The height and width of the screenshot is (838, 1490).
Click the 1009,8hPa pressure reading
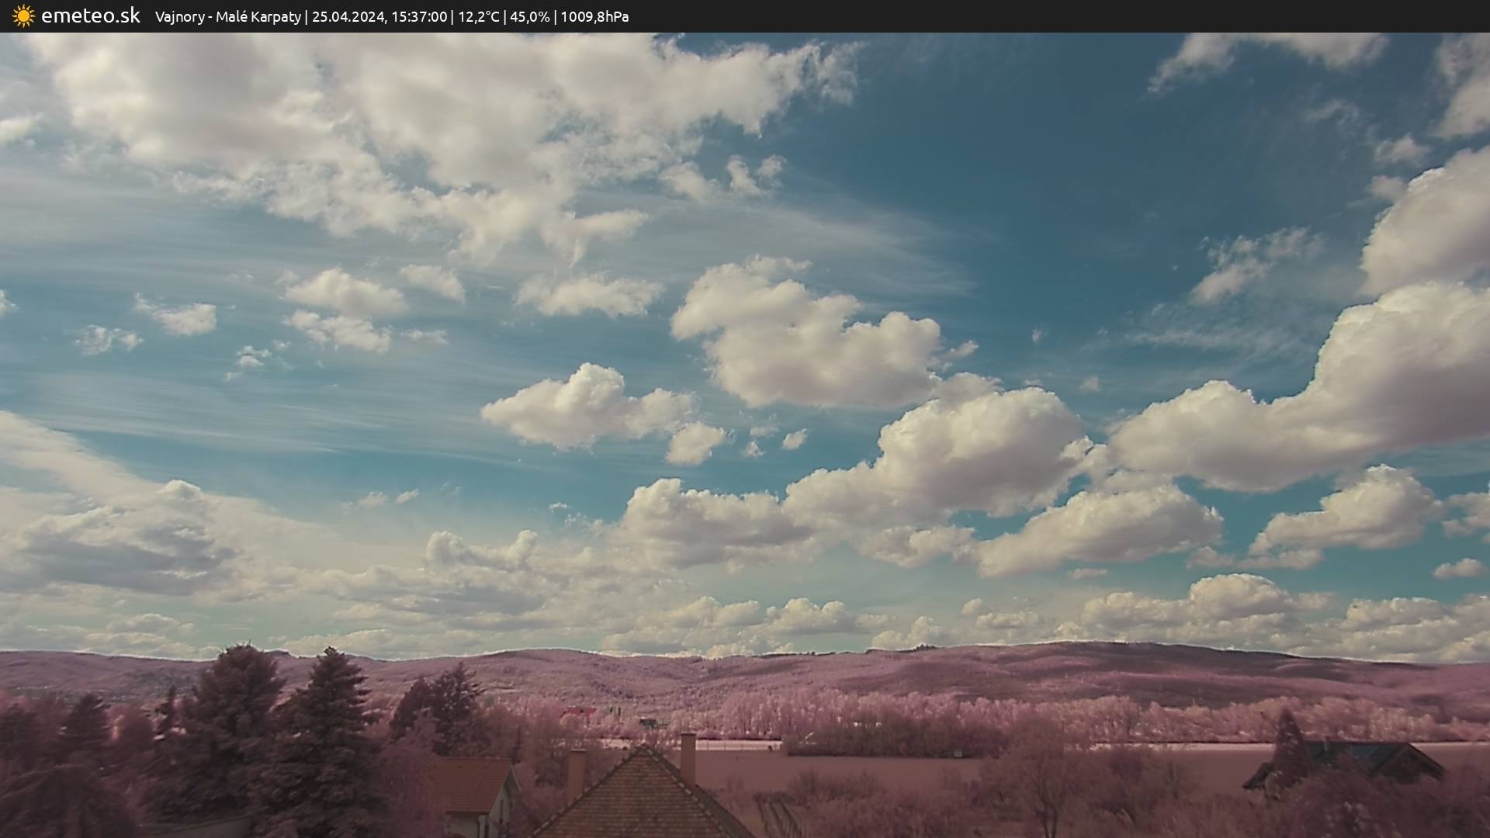594,17
